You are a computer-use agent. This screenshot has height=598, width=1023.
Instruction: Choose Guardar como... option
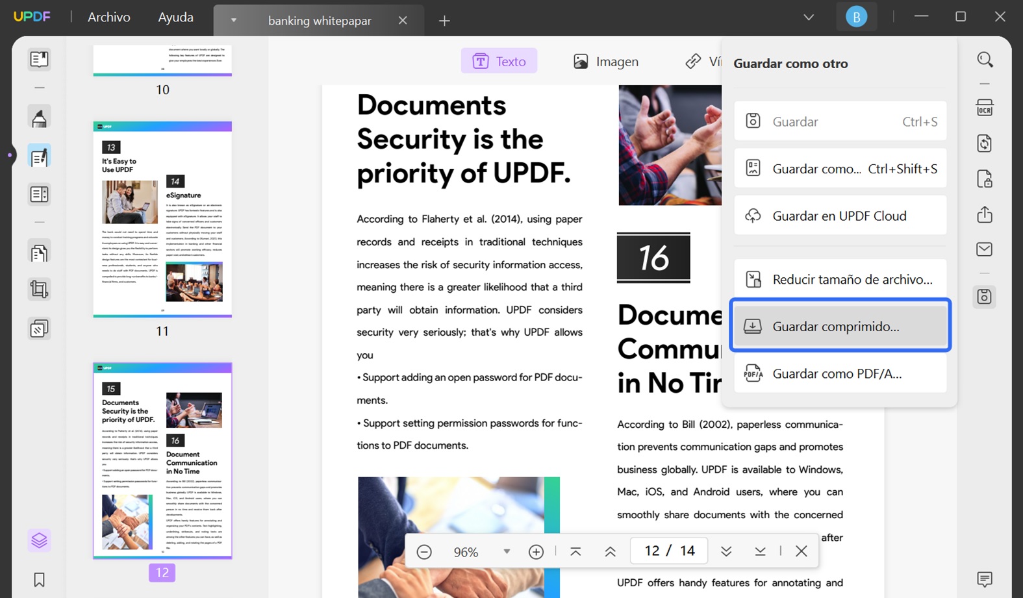pos(840,168)
